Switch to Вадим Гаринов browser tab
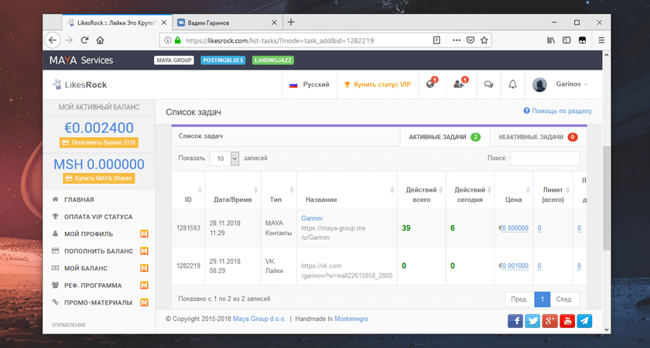 (227, 22)
